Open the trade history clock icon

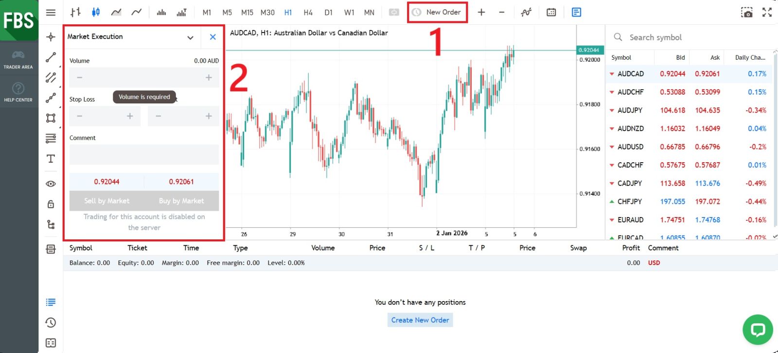(x=51, y=322)
